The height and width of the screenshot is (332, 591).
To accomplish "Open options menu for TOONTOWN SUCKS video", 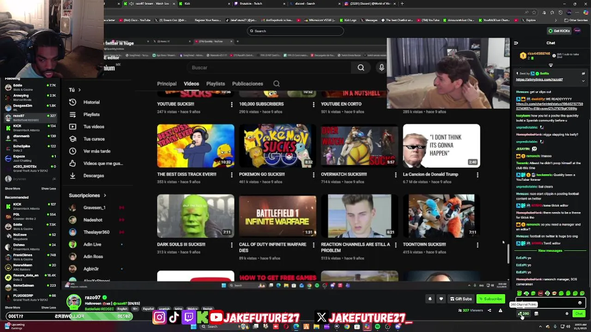I will coord(477,245).
